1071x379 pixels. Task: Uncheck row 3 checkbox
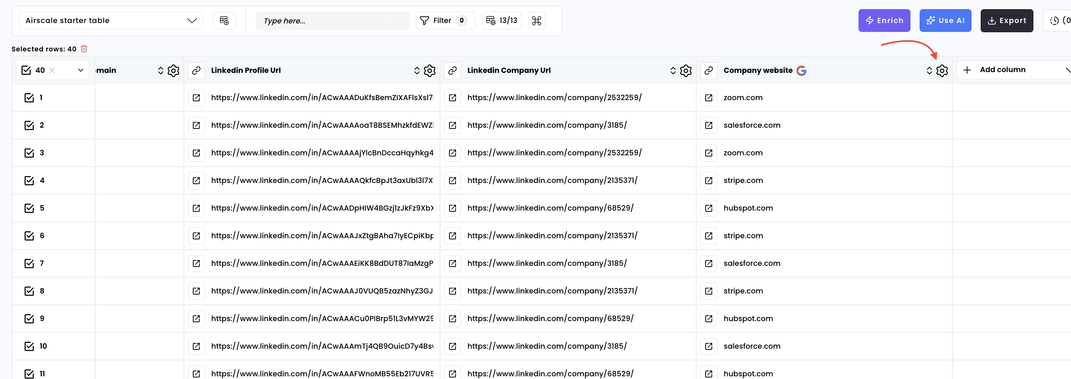click(x=29, y=153)
